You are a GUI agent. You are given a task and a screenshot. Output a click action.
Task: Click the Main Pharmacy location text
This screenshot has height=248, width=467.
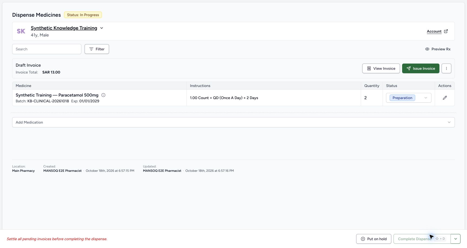tap(24, 171)
